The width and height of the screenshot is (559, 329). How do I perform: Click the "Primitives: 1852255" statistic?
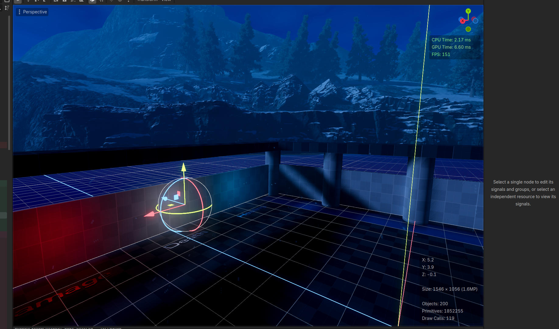(x=442, y=311)
